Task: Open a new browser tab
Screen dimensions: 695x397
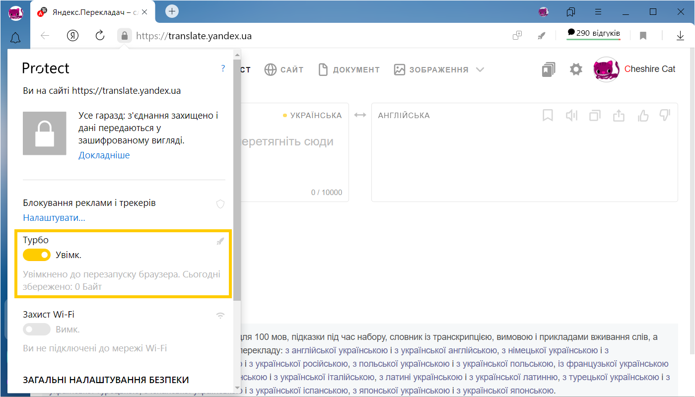Action: (172, 11)
